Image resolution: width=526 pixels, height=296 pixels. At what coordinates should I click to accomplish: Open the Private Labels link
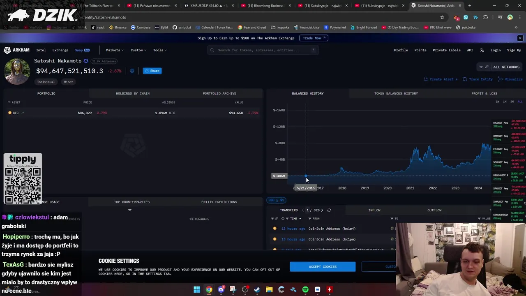(x=447, y=50)
